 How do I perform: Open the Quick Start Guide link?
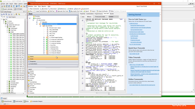(134, 54)
